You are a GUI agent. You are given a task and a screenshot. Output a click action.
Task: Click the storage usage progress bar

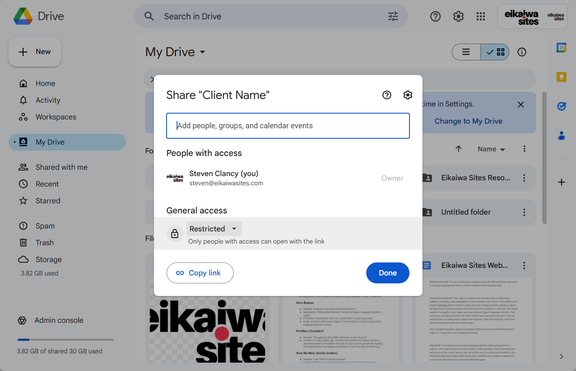pos(65,340)
